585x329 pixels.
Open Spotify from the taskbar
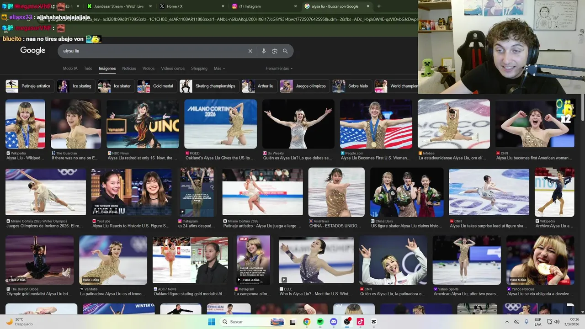pos(320,322)
